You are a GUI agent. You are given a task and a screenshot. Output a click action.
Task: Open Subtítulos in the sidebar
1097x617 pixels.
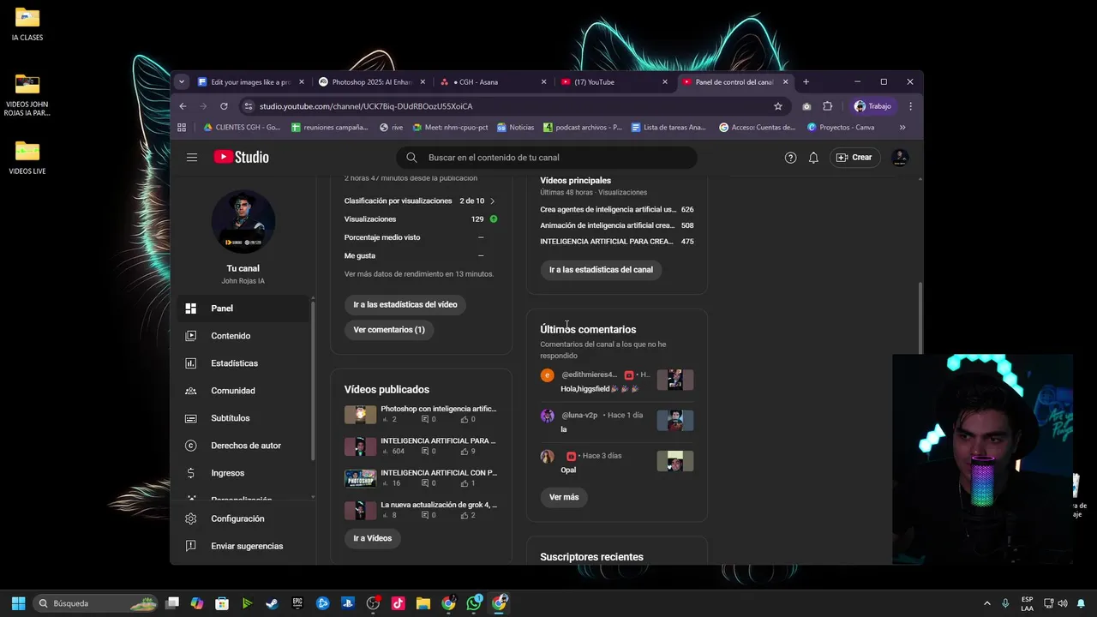[x=243, y=418]
